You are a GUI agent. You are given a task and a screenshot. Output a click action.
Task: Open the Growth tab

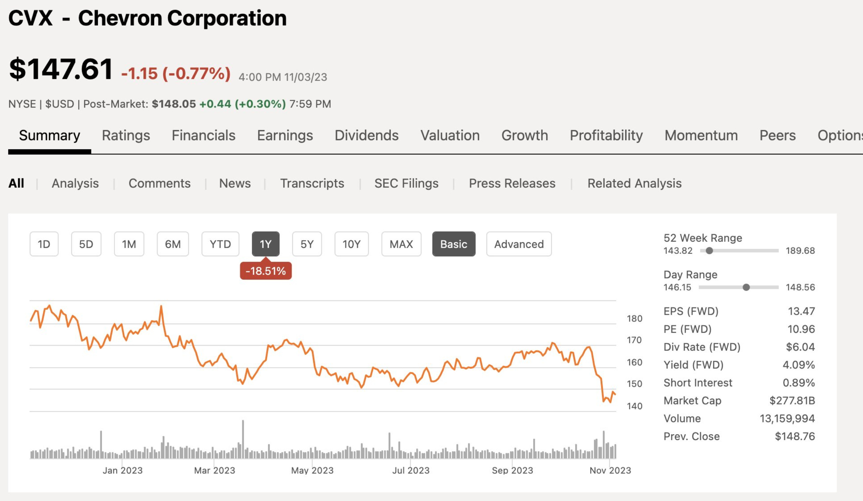point(525,135)
